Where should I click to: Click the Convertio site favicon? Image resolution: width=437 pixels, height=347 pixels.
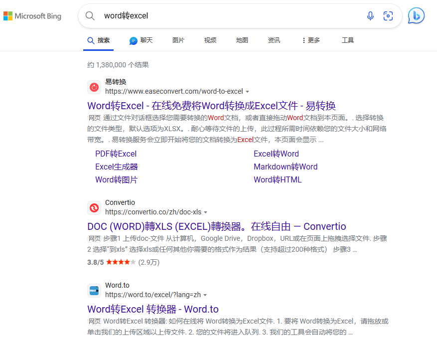[94, 208]
